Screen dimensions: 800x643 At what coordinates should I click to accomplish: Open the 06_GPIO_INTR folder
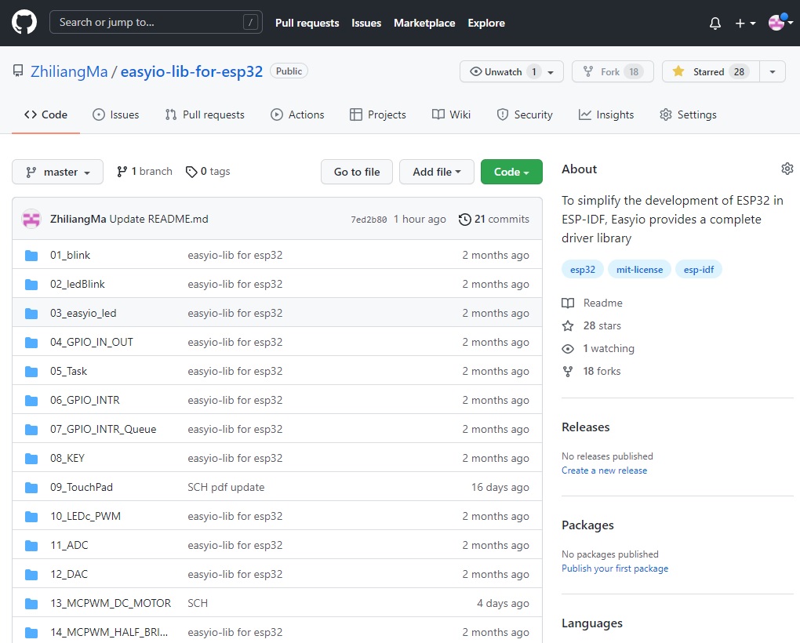tap(85, 400)
